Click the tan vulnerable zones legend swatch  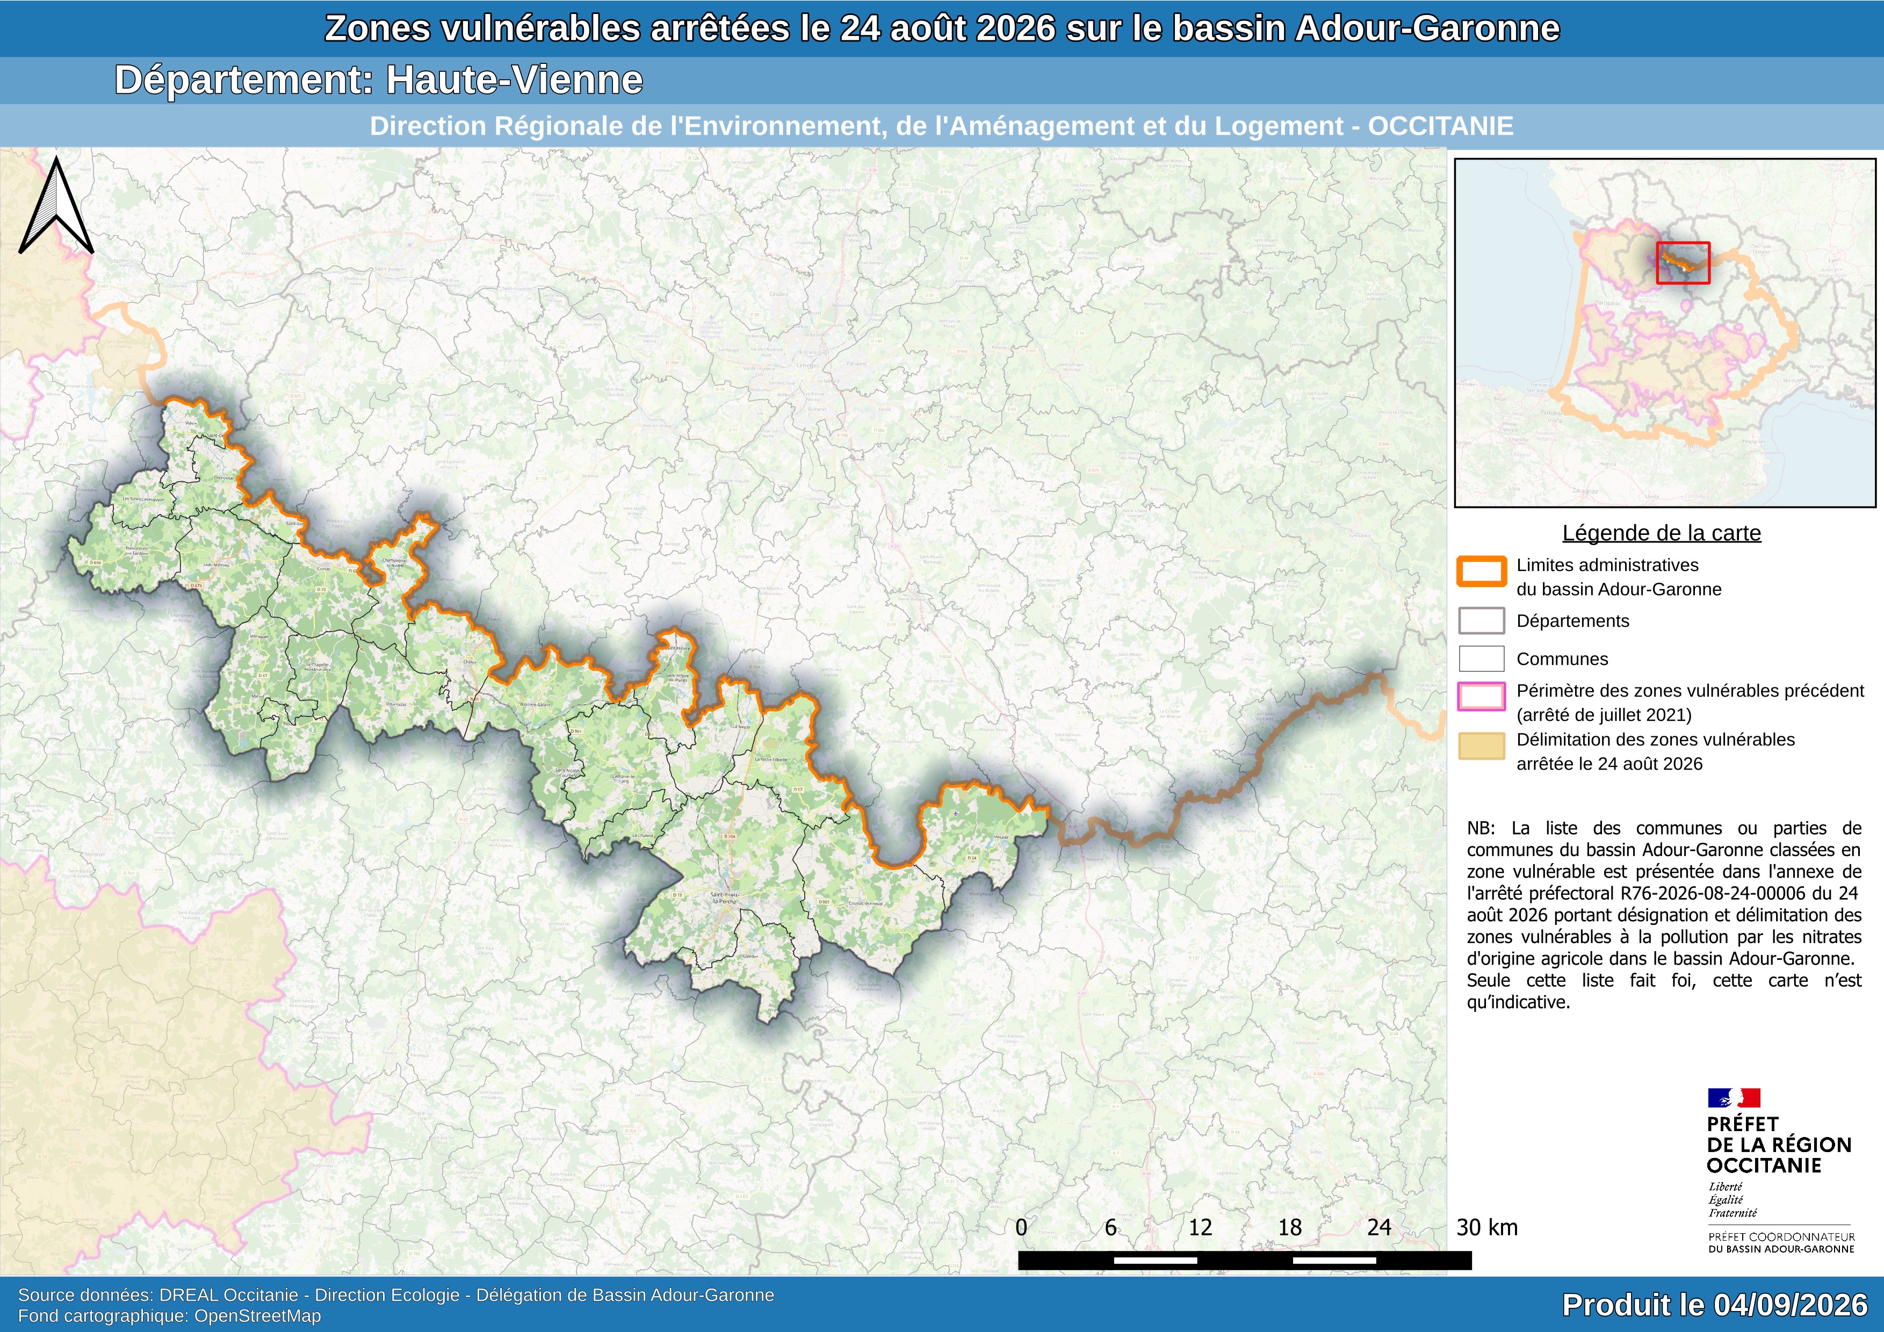(x=1481, y=745)
